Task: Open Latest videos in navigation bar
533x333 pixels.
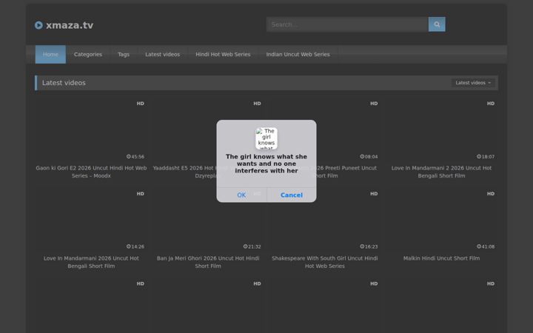Action: [x=162, y=54]
